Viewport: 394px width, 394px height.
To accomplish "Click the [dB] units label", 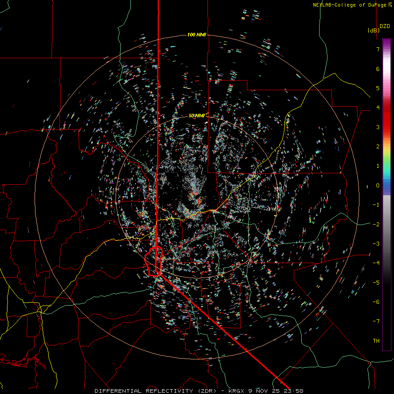I will click(x=373, y=30).
